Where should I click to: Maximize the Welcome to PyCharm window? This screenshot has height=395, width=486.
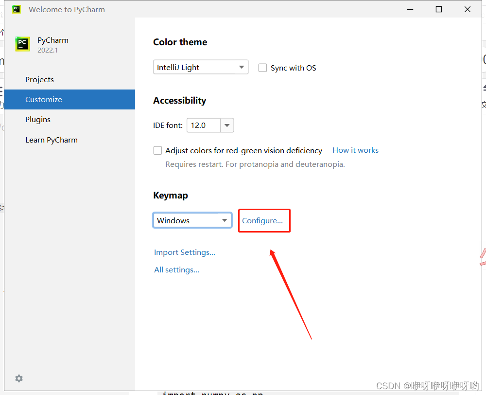(x=438, y=9)
